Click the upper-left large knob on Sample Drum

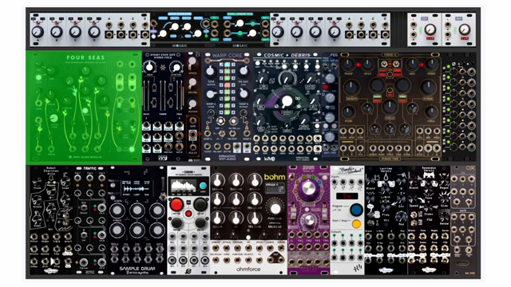(117, 210)
